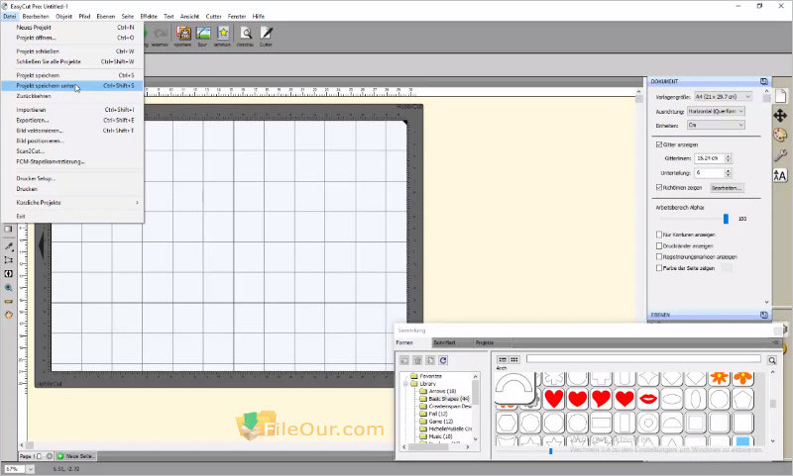Click the Neue Seite button
Viewport: 793px width, 476px height.
[76, 456]
